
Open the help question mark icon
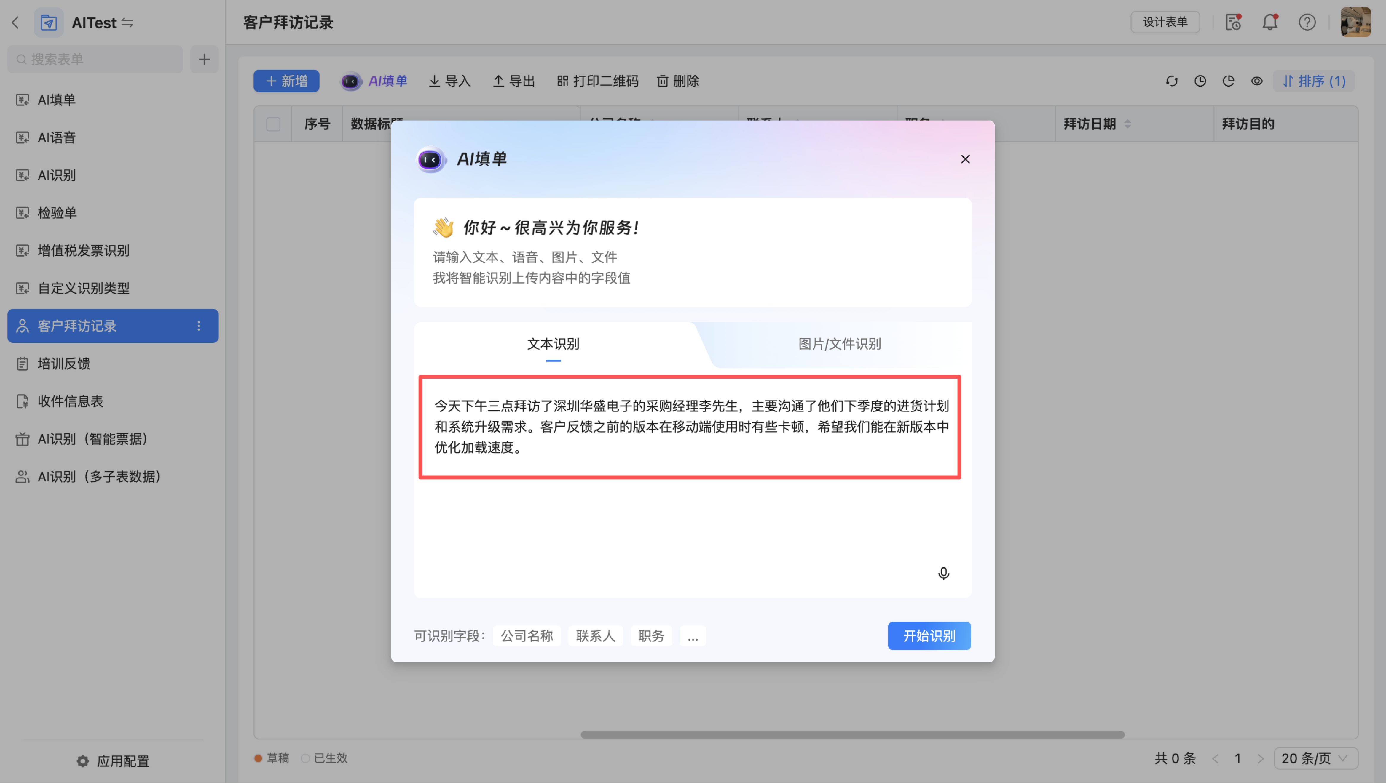1307,22
